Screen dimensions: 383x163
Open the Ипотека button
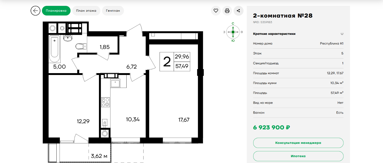[x=298, y=156]
